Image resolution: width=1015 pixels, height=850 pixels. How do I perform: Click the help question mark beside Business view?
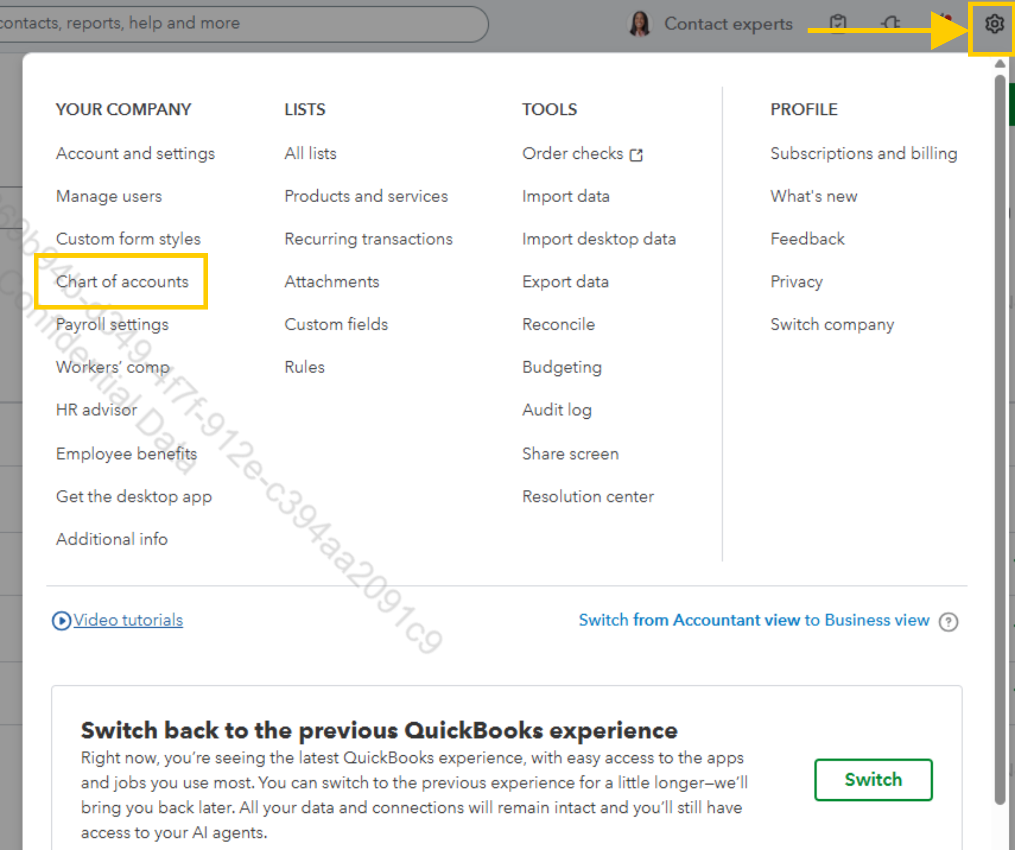point(948,622)
